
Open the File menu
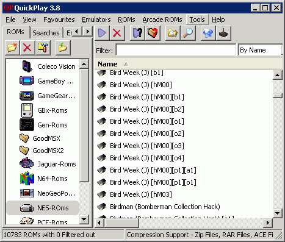pos(10,20)
